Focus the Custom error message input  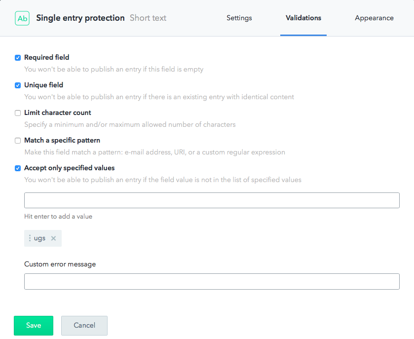pos(212,281)
